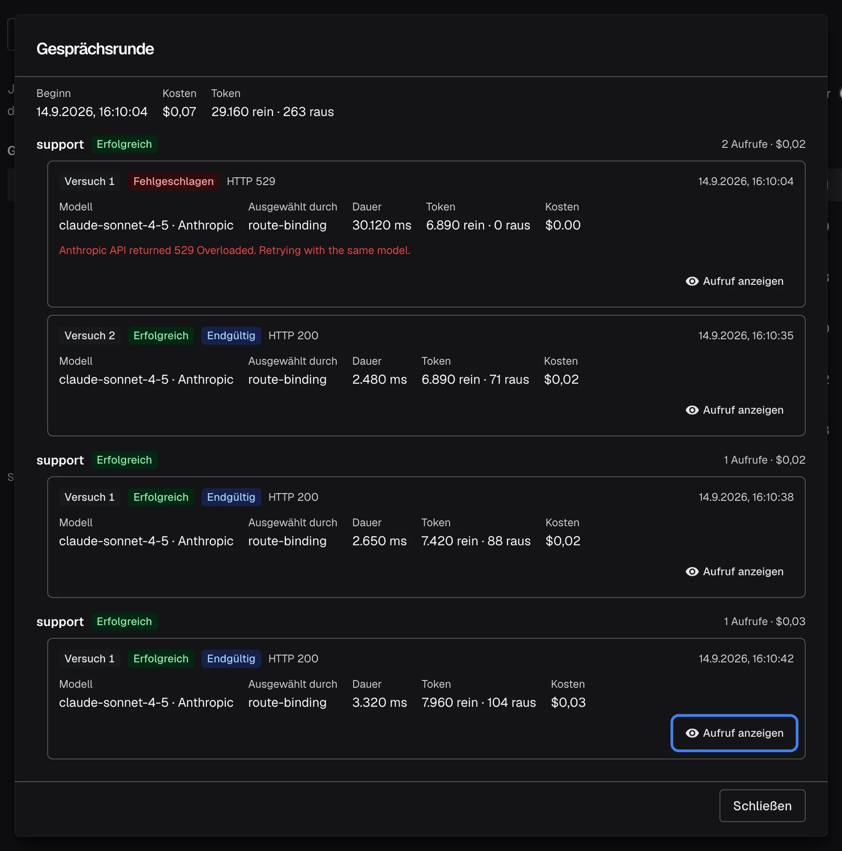This screenshot has width=842, height=851.
Task: Show call for the 3.320 ms attempt
Action: pos(734,733)
